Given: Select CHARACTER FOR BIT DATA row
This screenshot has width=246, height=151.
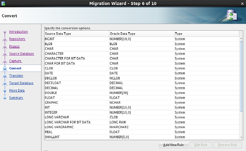Looking at the screenshot, I should point(142,59).
